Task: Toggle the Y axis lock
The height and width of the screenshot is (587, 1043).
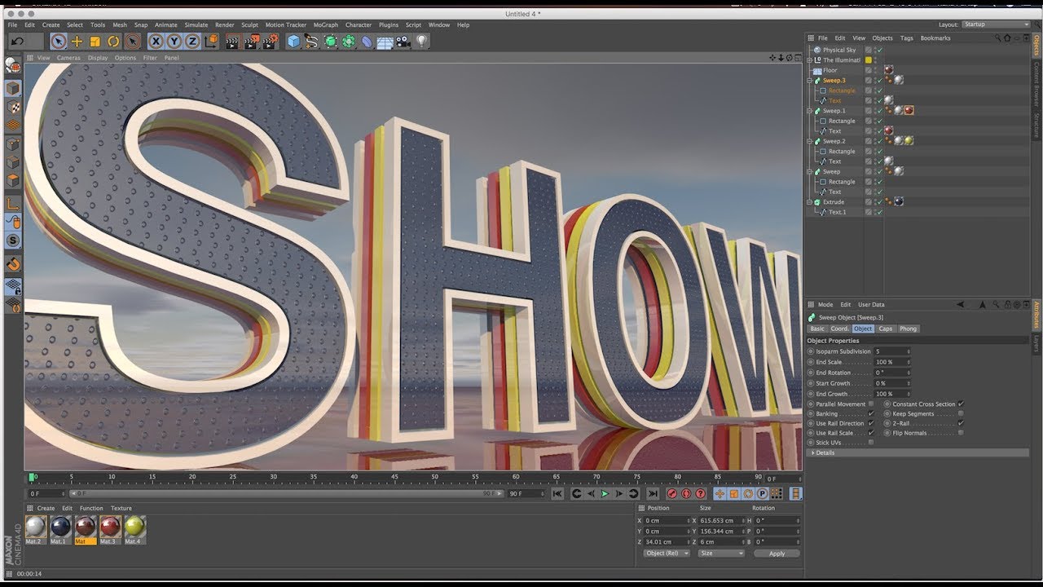Action: pos(174,42)
